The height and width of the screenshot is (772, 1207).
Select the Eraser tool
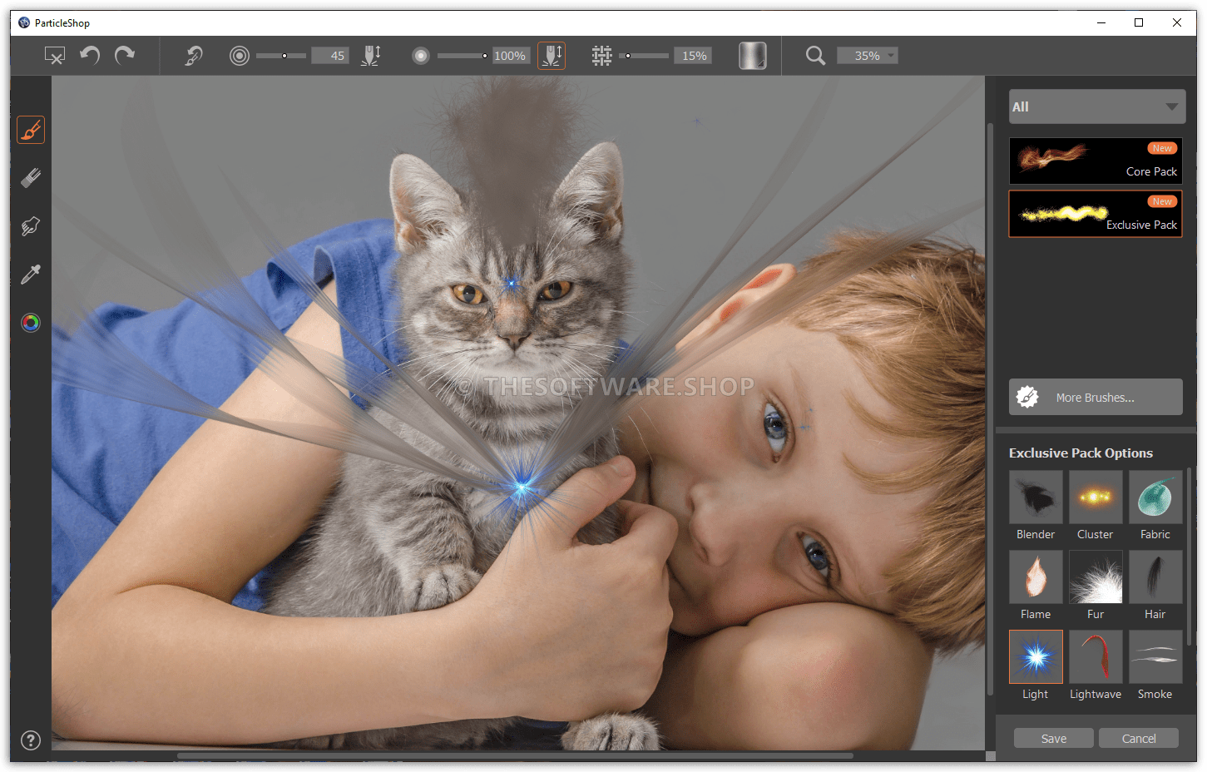[x=30, y=177]
